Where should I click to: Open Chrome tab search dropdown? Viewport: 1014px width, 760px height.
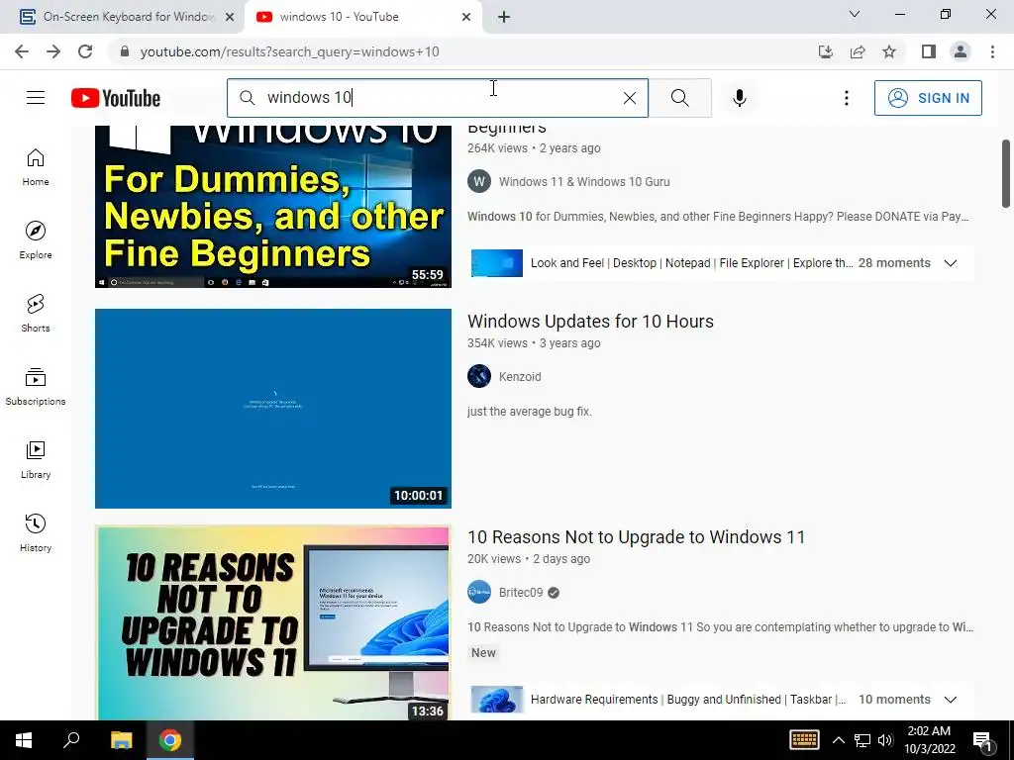[x=855, y=14]
